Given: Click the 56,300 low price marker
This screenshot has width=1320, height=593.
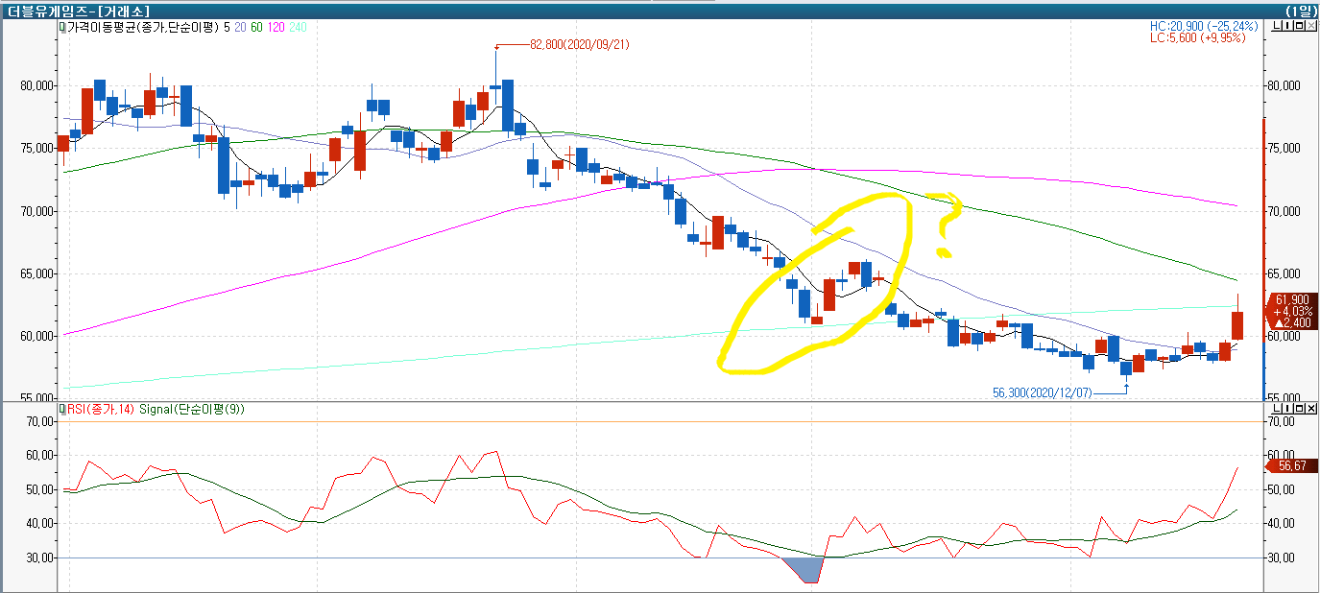Looking at the screenshot, I should 1040,391.
